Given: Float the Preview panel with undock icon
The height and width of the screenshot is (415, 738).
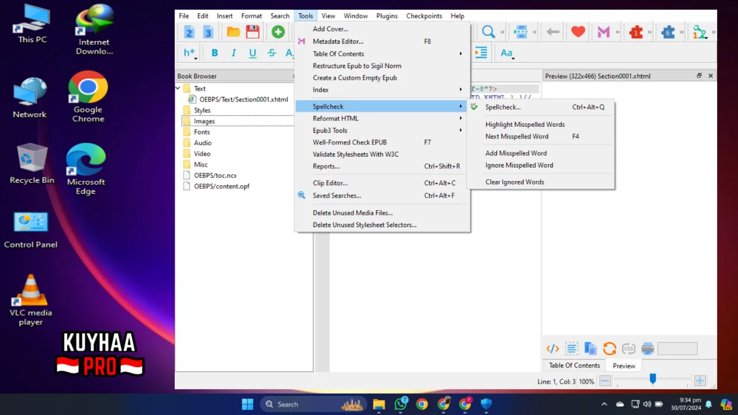Looking at the screenshot, I should (x=699, y=76).
